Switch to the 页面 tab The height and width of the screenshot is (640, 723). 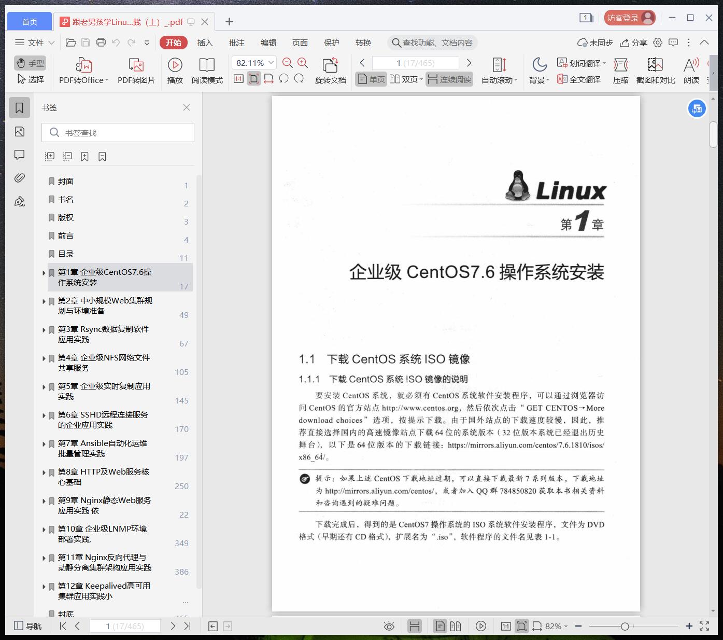[300, 43]
